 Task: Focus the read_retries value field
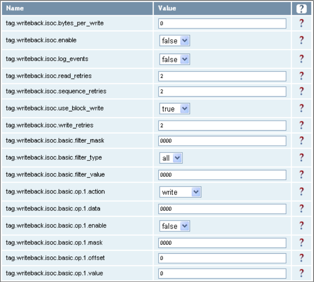[222, 76]
